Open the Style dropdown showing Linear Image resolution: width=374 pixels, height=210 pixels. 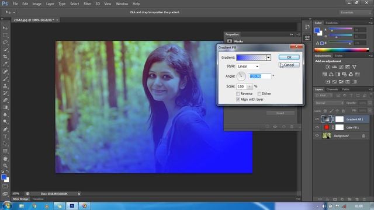pos(248,66)
